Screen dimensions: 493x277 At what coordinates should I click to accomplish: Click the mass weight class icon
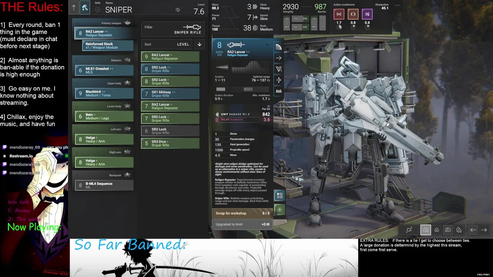[255, 7]
